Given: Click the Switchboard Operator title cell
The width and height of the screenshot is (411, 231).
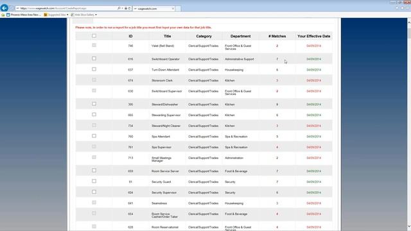Looking at the screenshot, I should tap(166, 59).
